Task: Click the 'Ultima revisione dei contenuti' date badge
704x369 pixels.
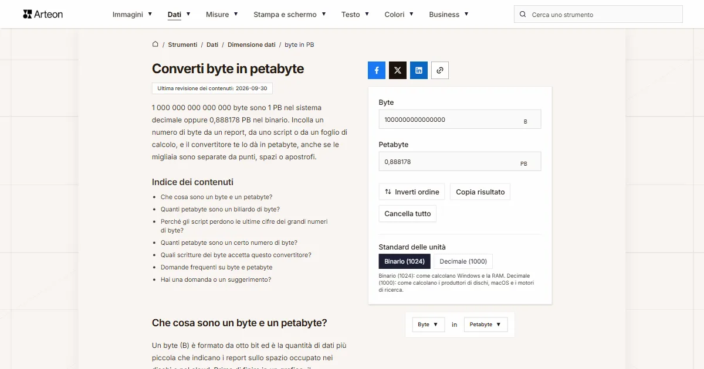Action: [x=212, y=88]
